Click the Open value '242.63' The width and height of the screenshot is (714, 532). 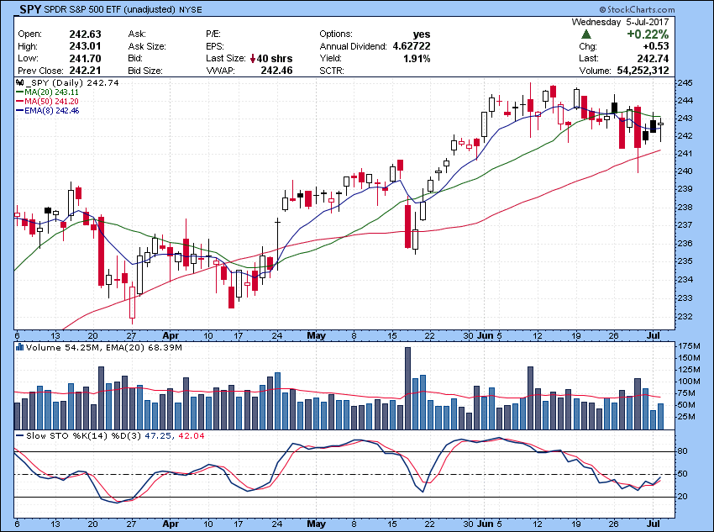tap(85, 34)
